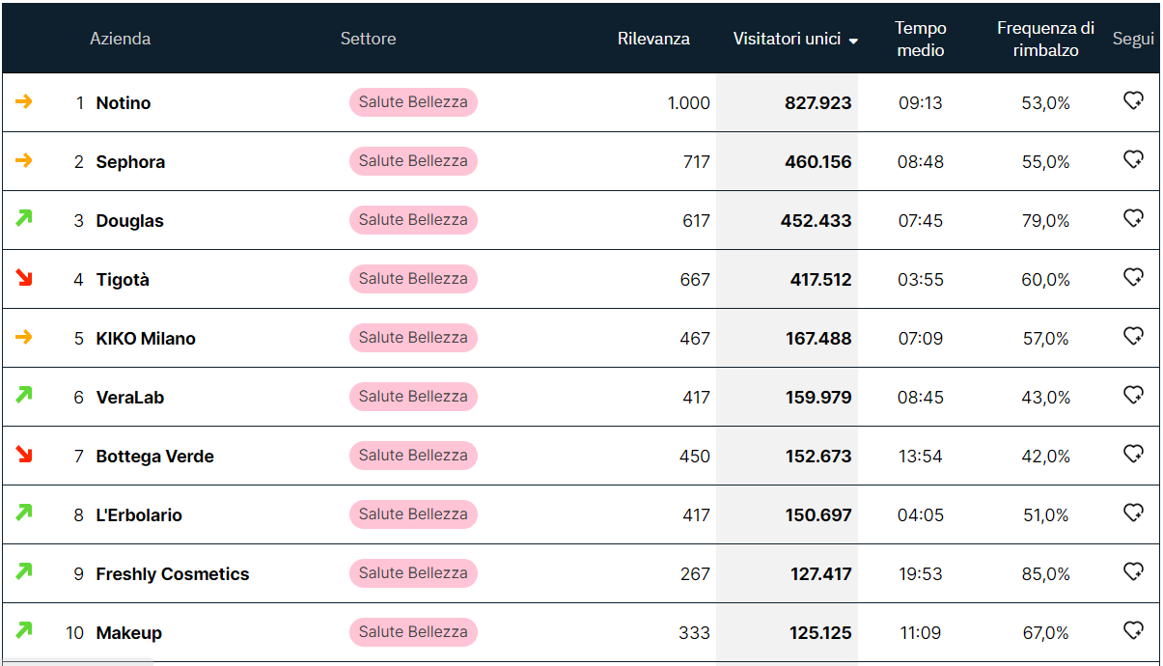The image size is (1163, 666).
Task: Sort by Rilevanza column header
Action: click(x=653, y=39)
